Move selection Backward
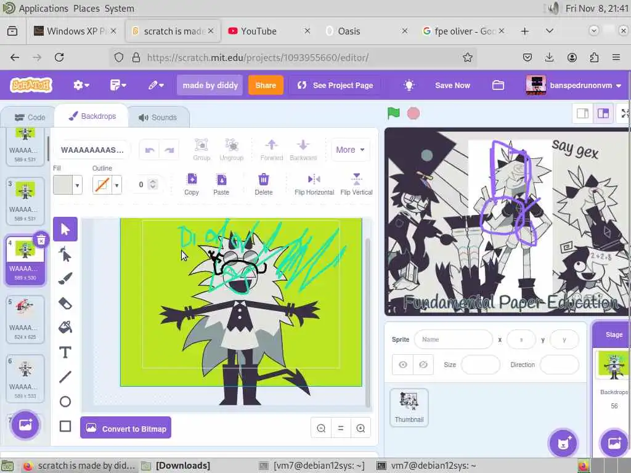 click(x=303, y=150)
